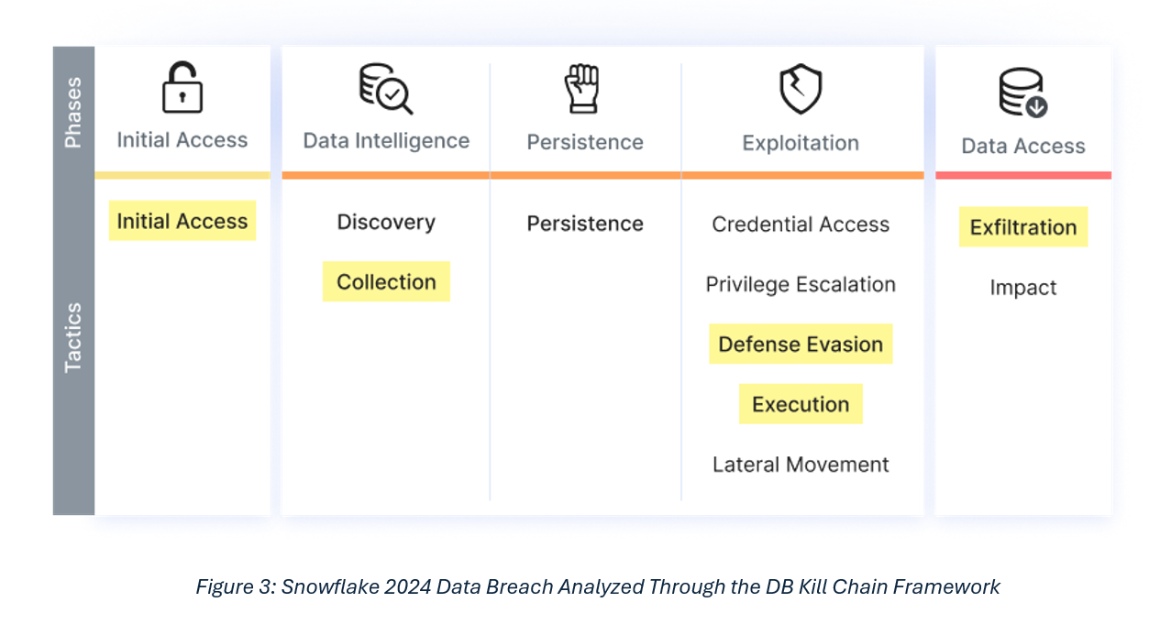Viewport: 1160px width, 635px height.
Task: Select the Privilege Escalation tactic
Action: [x=801, y=284]
